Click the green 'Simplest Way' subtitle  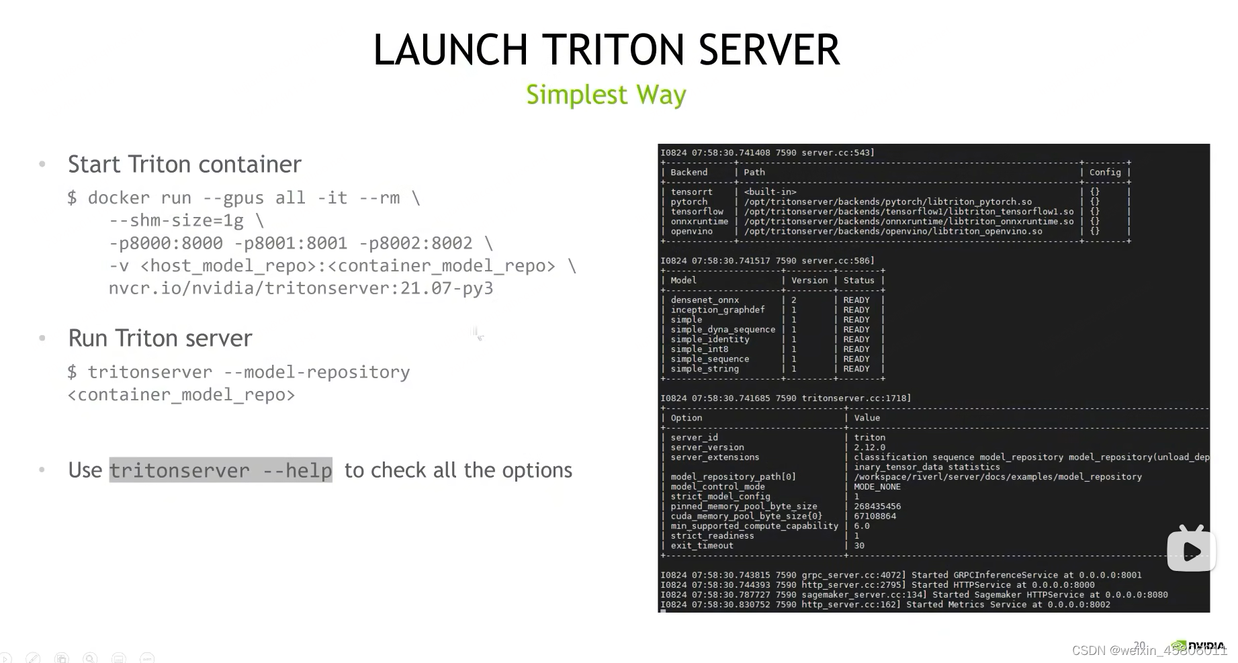(x=606, y=95)
